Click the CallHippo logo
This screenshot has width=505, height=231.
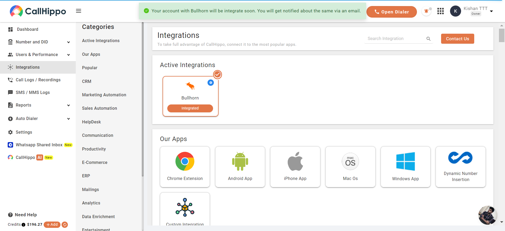click(x=38, y=11)
